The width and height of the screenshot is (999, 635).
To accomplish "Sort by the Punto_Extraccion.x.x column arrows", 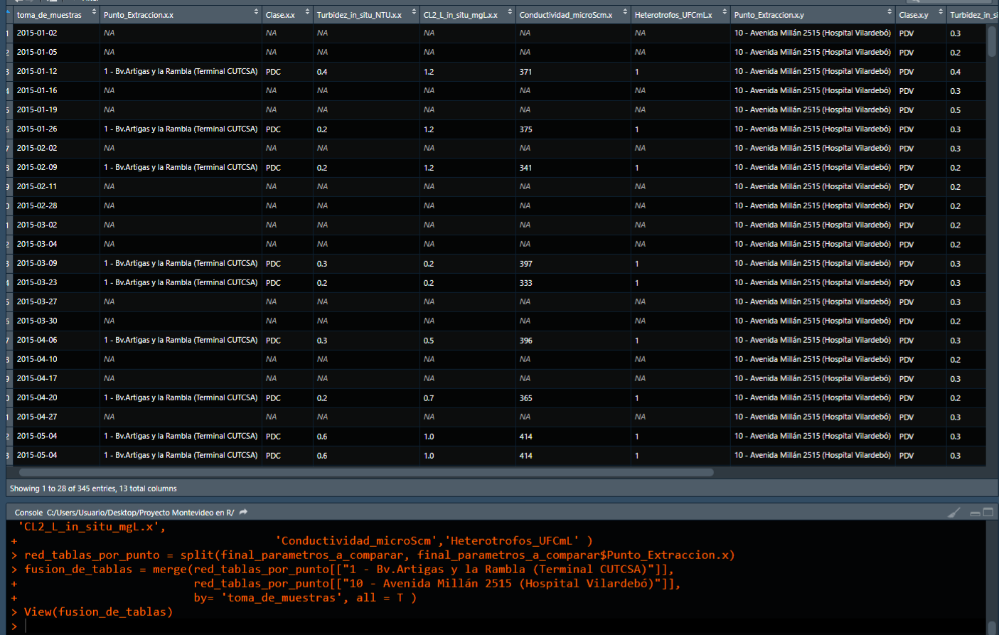I will (256, 12).
